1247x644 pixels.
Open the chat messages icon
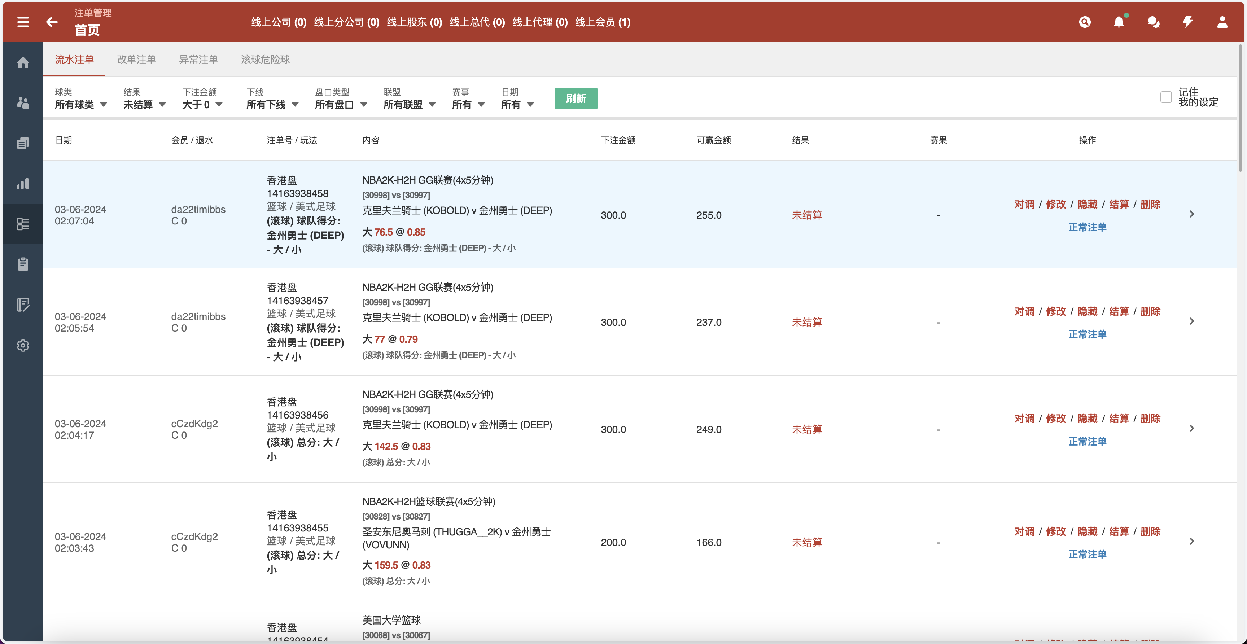pyautogui.click(x=1154, y=22)
